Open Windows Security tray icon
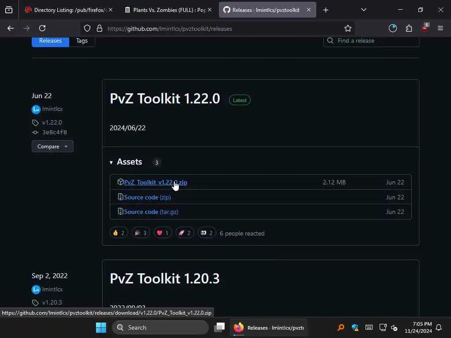Image resolution: width=451 pixels, height=338 pixels. pos(355,327)
